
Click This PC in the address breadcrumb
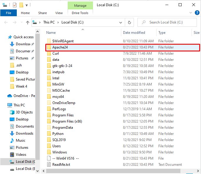pyautogui.click(x=49, y=22)
